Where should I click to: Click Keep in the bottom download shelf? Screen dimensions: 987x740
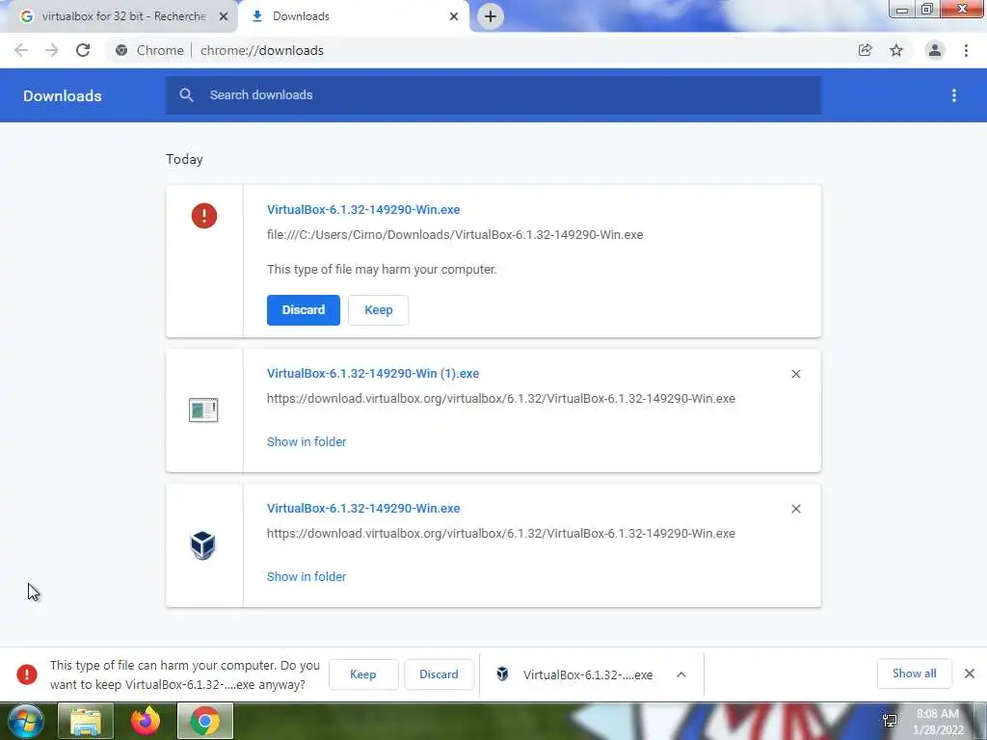363,674
